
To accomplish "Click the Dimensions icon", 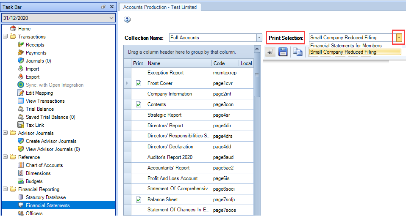I will tap(21, 173).
